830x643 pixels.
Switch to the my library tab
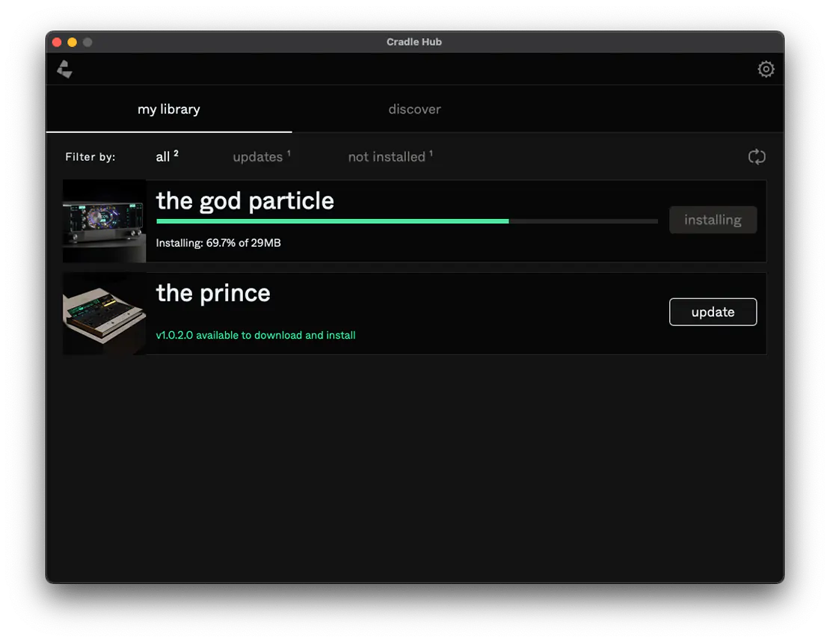coord(169,109)
